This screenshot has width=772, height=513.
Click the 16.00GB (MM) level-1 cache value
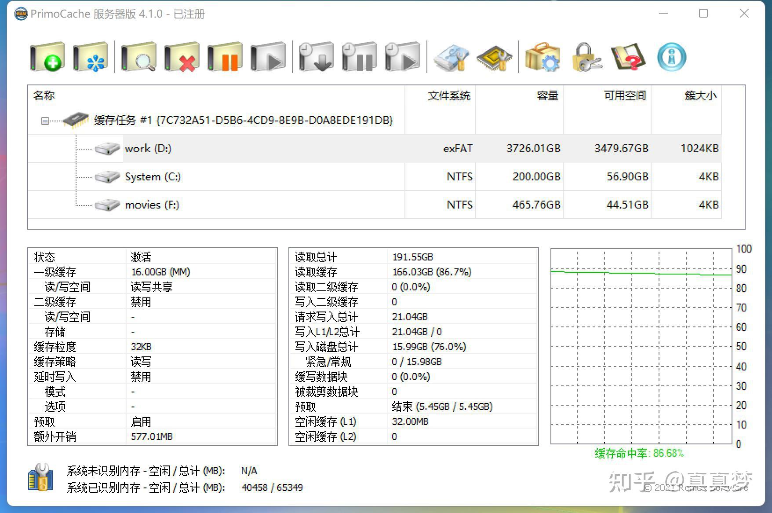160,272
